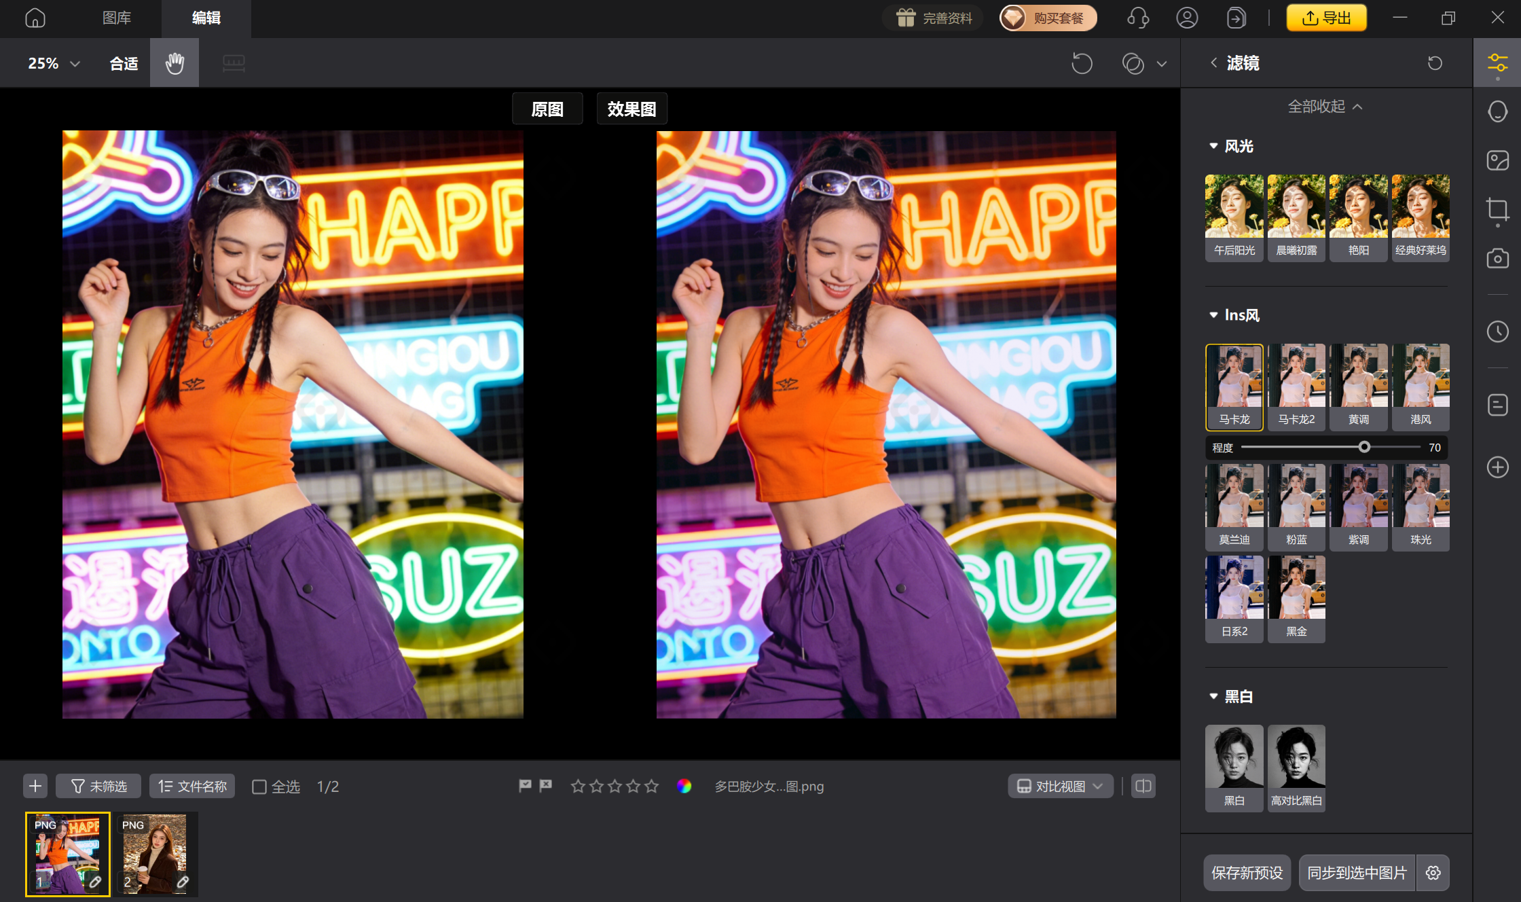This screenshot has width=1521, height=902.
Task: Click the undo rotate arrow icon
Action: (1082, 63)
